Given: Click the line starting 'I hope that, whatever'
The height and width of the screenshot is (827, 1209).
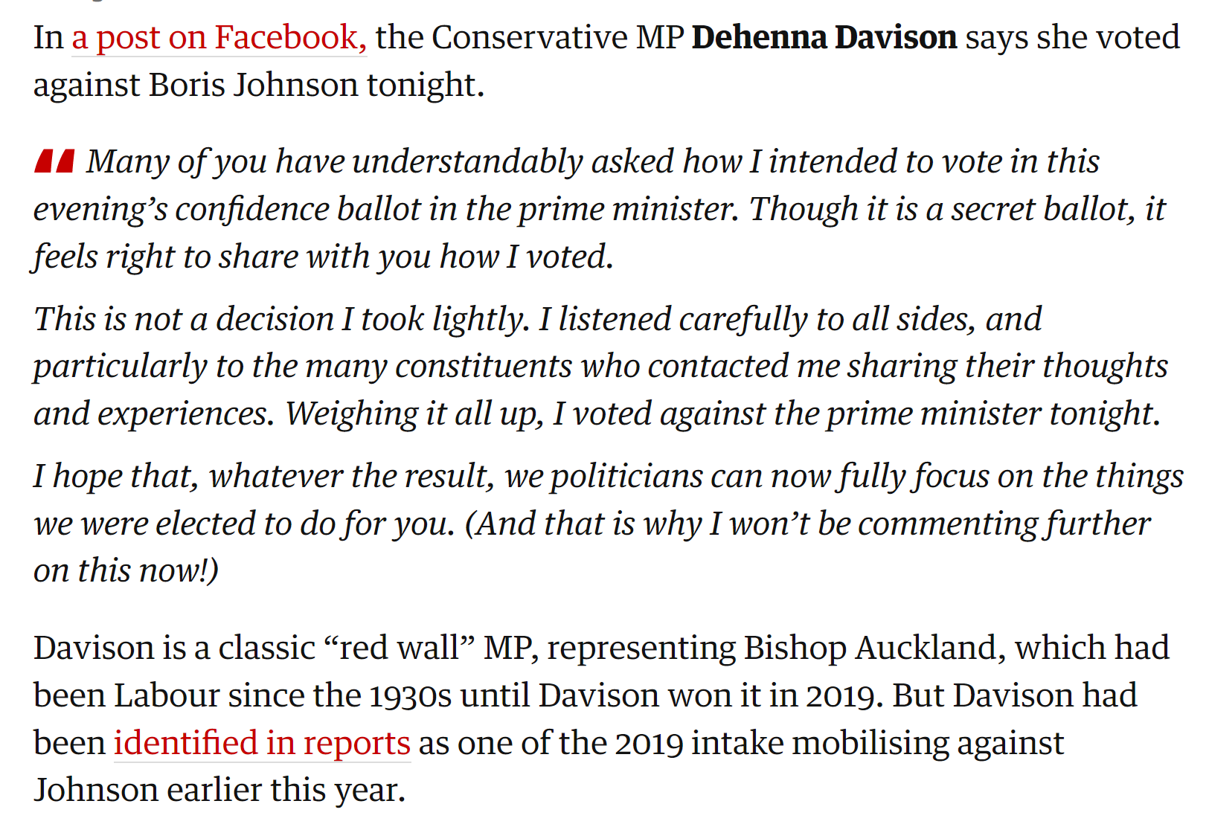Looking at the screenshot, I should click(608, 477).
